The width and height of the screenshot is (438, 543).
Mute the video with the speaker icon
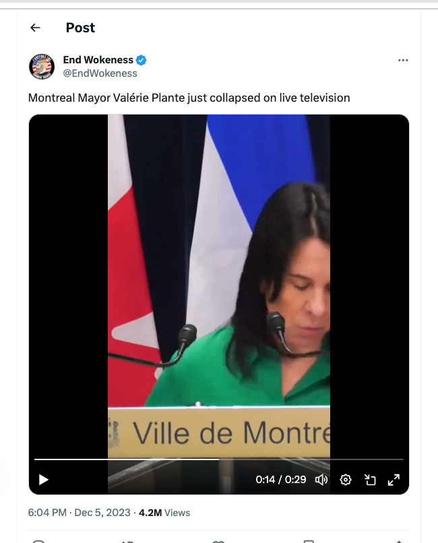point(321,480)
